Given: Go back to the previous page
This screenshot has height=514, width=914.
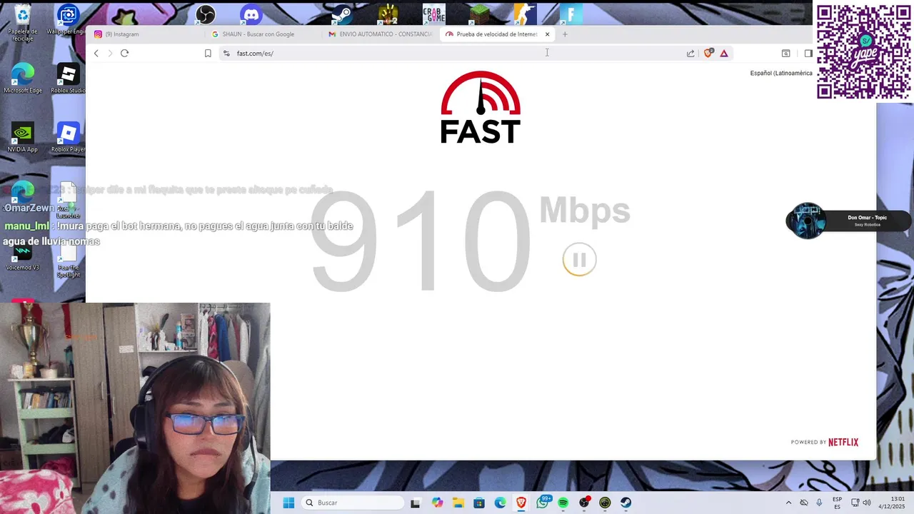Looking at the screenshot, I should [96, 53].
